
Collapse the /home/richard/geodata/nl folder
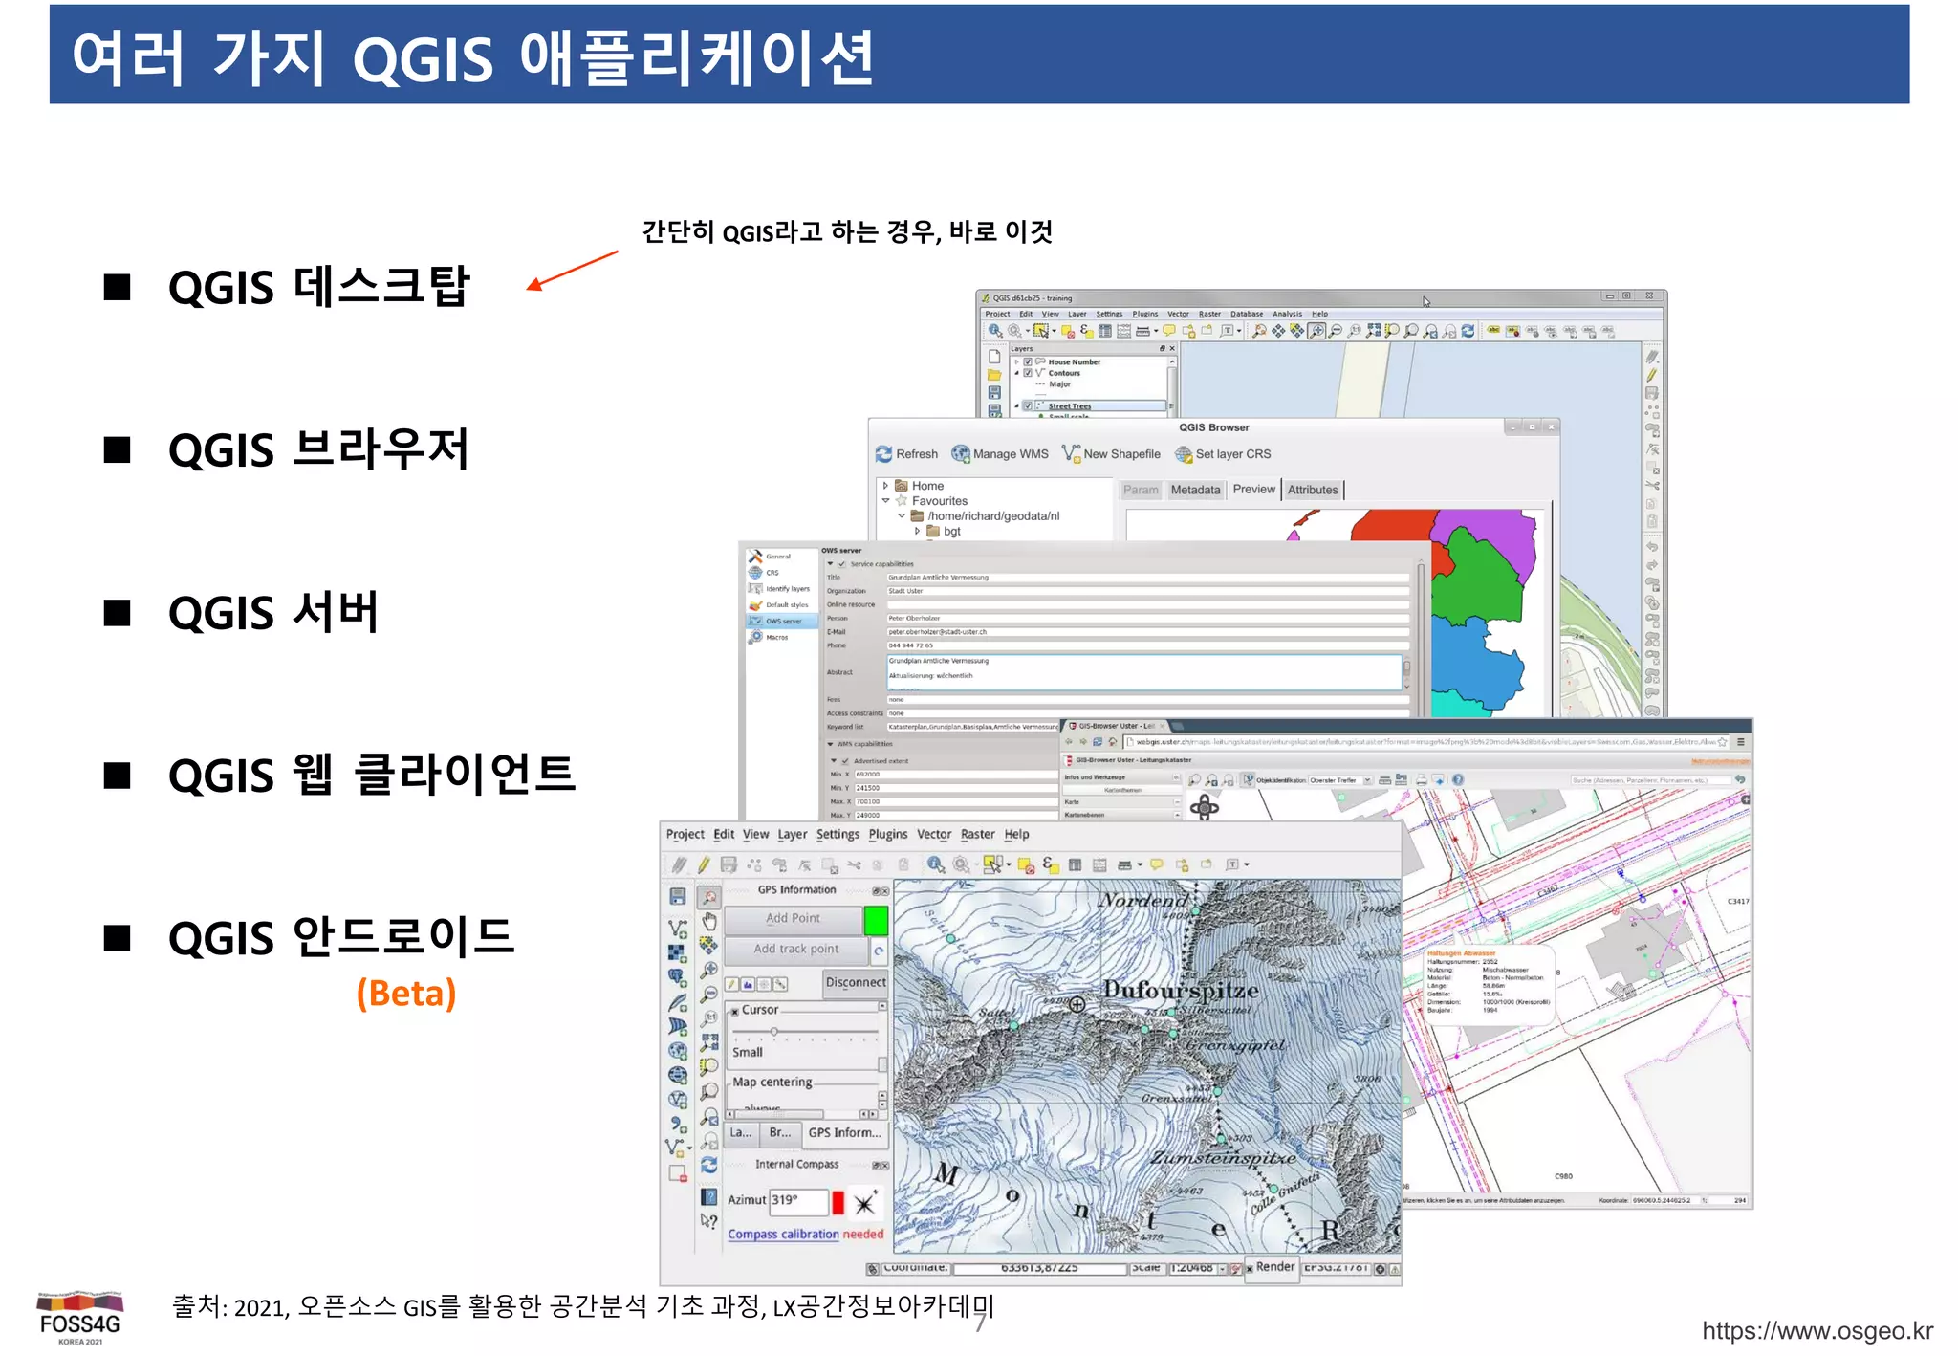click(901, 516)
